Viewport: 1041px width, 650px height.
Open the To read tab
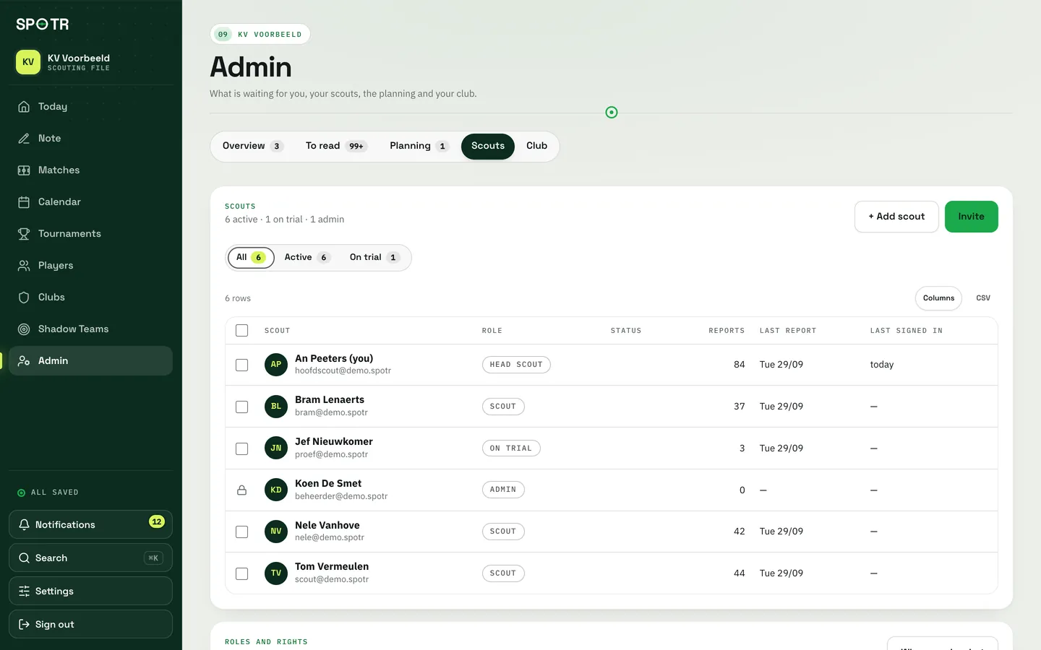[336, 146]
